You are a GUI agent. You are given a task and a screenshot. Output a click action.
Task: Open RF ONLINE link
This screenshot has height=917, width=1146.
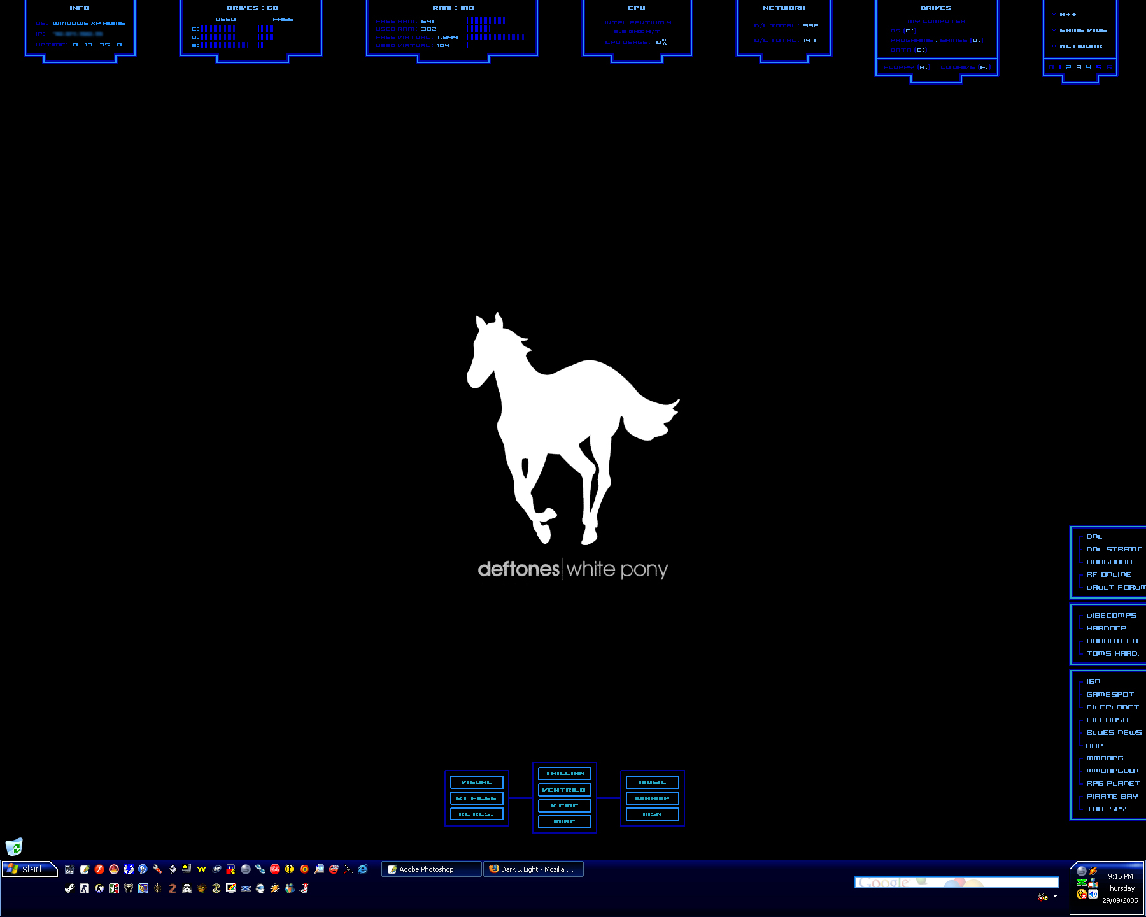[x=1109, y=575]
